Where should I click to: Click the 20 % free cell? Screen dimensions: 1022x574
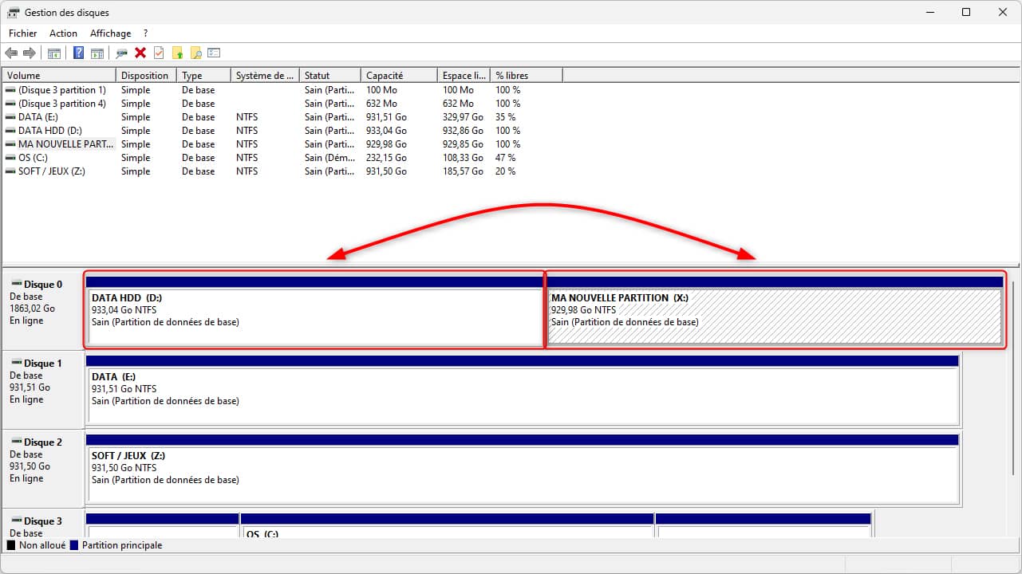tap(506, 171)
